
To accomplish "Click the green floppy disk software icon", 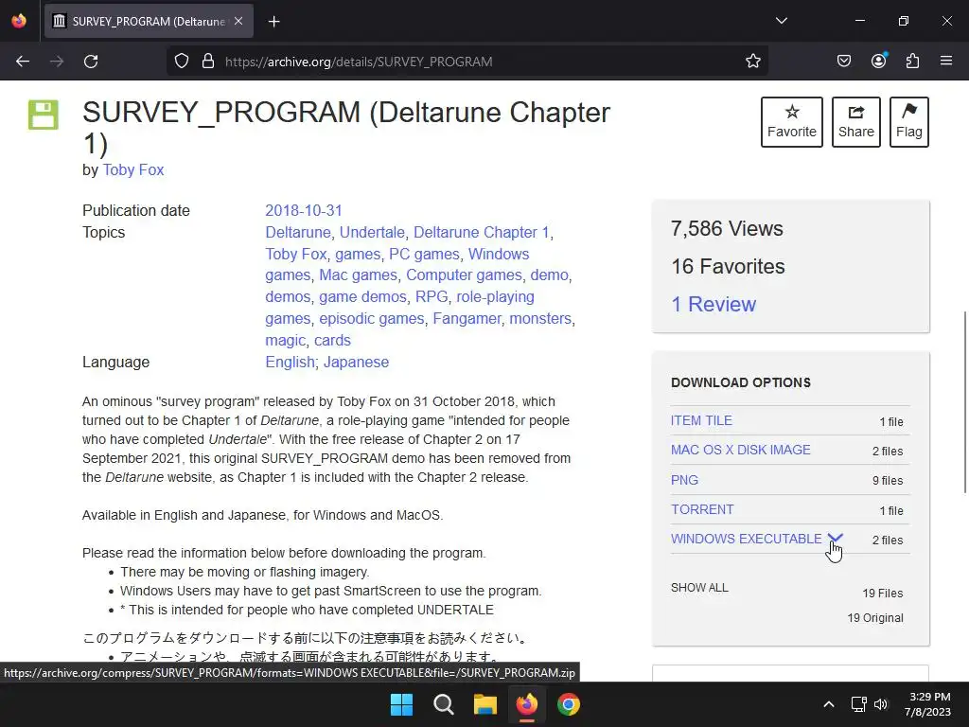I will pos(44,115).
